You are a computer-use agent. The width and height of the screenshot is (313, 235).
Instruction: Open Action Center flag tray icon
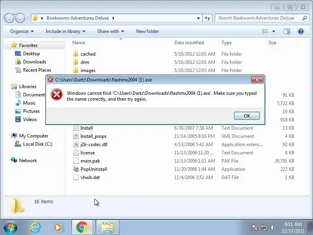click(x=255, y=228)
